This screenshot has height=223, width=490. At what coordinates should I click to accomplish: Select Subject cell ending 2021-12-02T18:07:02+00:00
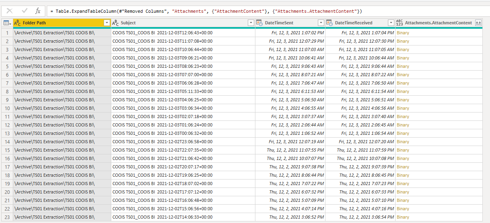[x=183, y=184]
